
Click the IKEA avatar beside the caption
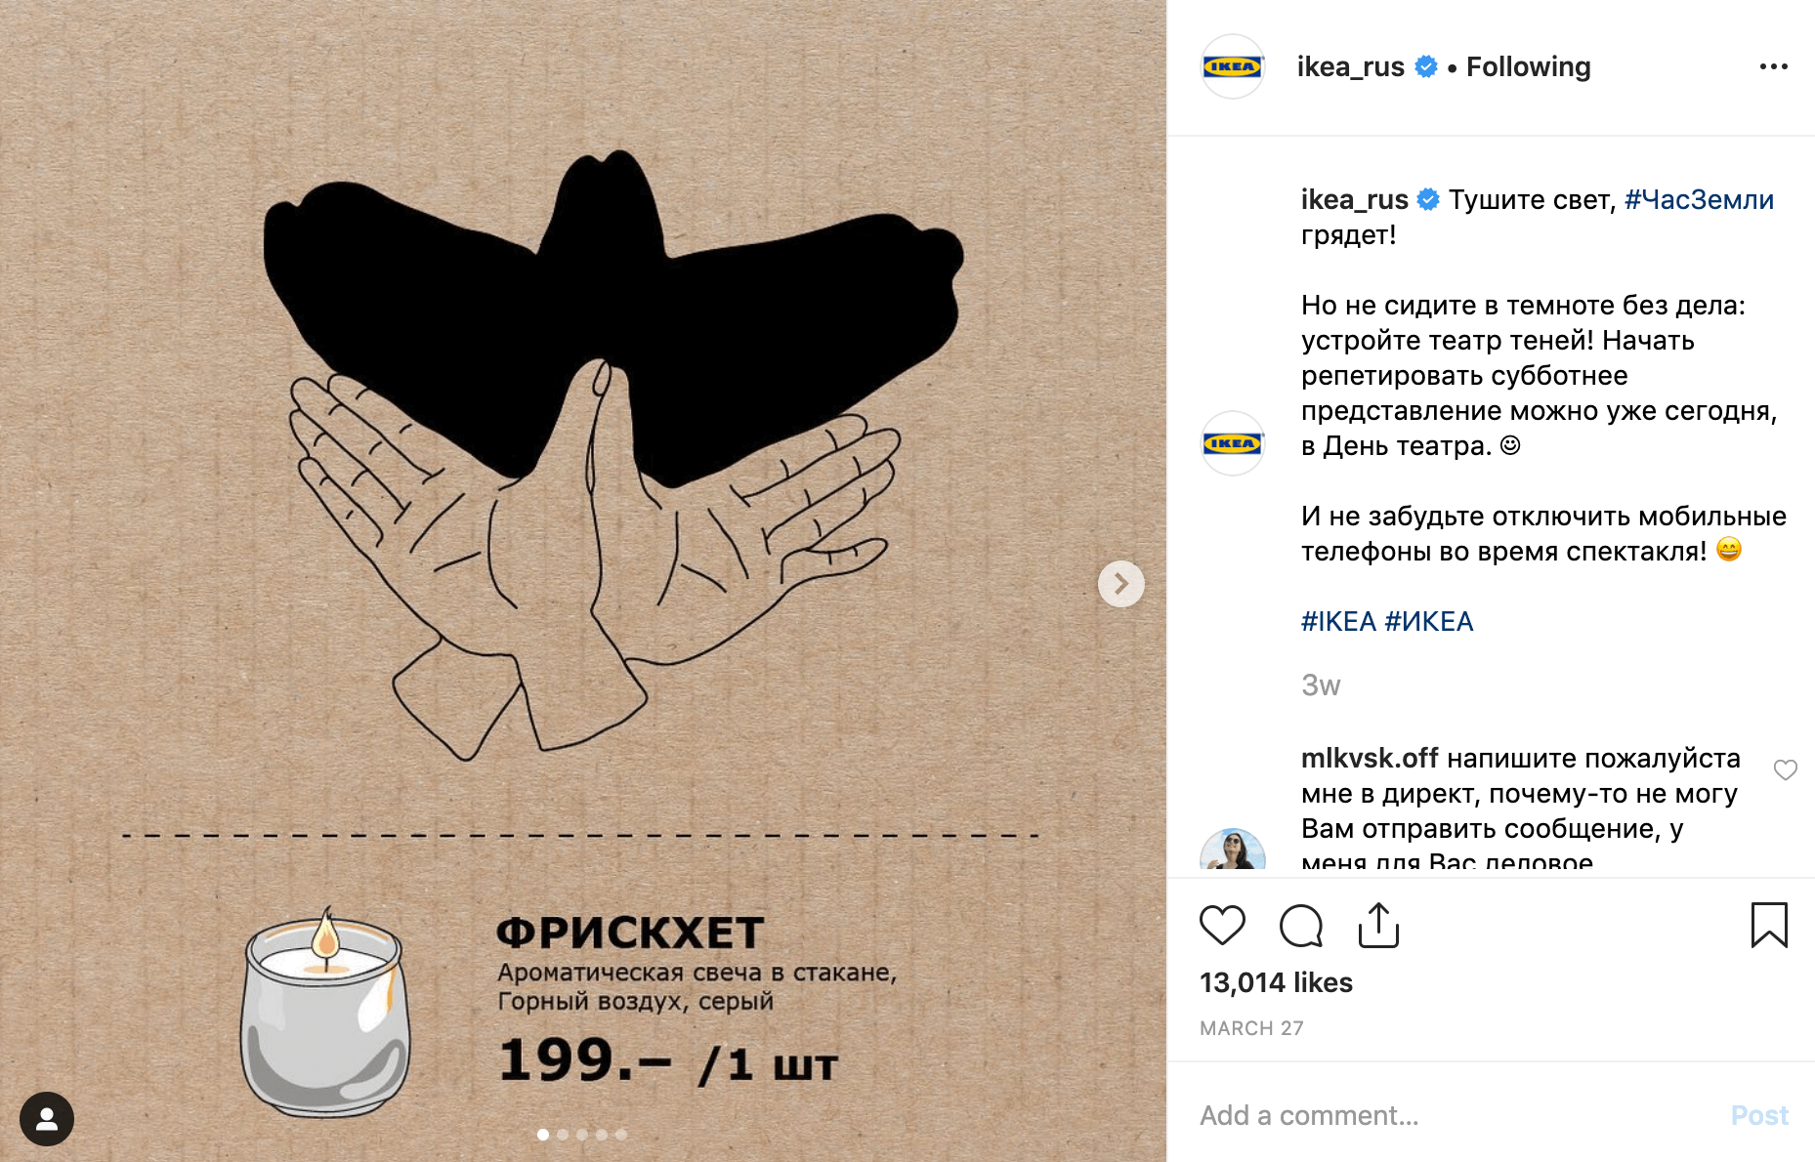click(x=1233, y=443)
